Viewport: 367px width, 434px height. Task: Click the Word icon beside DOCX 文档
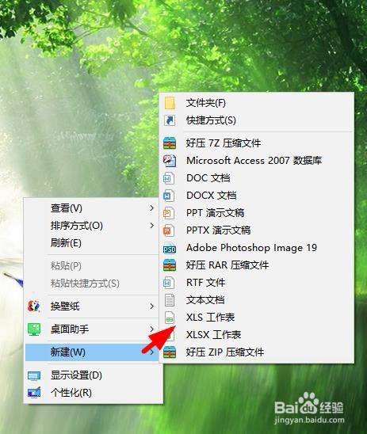(x=169, y=196)
